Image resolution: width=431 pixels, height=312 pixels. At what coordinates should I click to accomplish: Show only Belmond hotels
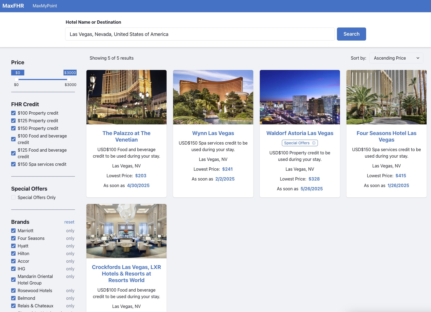[70, 298]
